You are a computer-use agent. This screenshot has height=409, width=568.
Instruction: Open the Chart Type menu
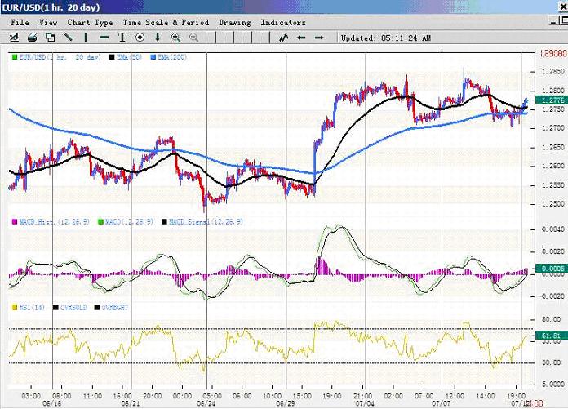click(90, 23)
